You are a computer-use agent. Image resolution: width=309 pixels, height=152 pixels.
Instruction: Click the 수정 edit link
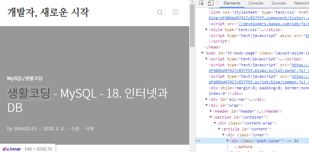(75, 129)
